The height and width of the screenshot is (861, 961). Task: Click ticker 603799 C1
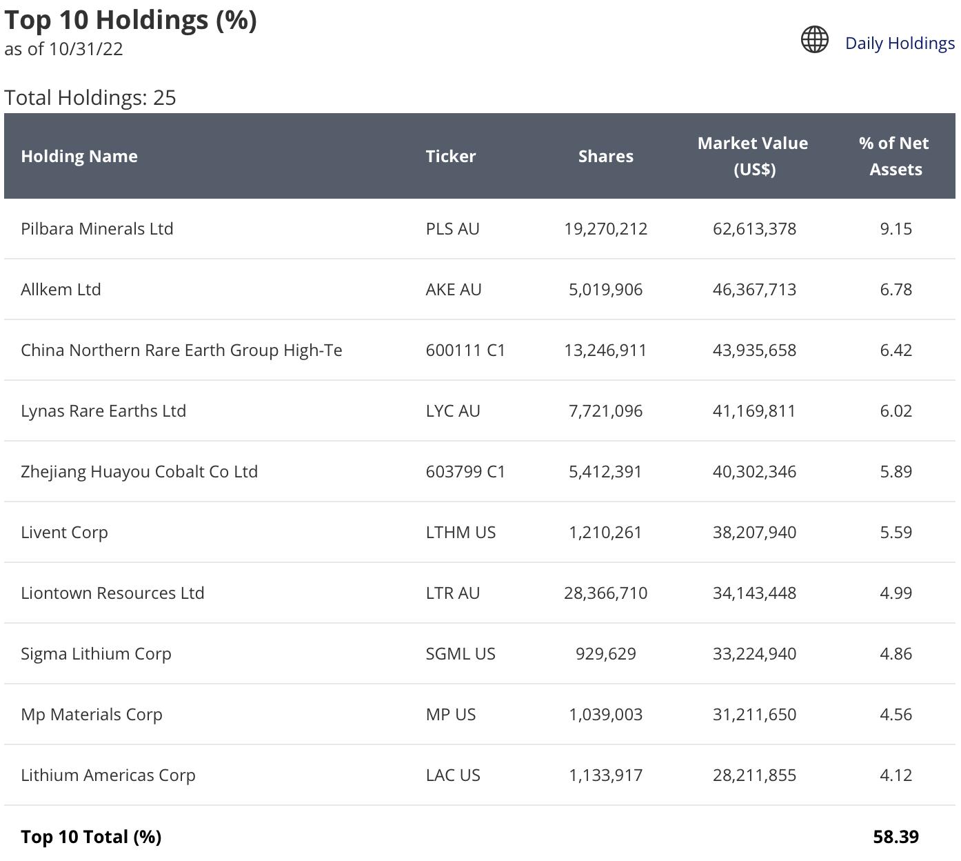(465, 471)
